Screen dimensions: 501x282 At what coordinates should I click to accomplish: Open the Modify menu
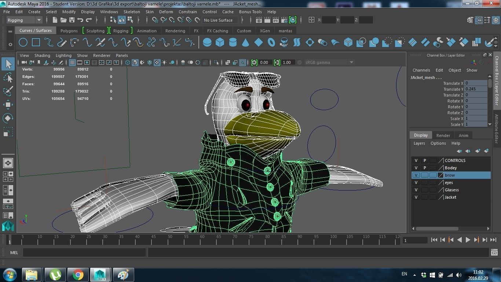[69, 12]
